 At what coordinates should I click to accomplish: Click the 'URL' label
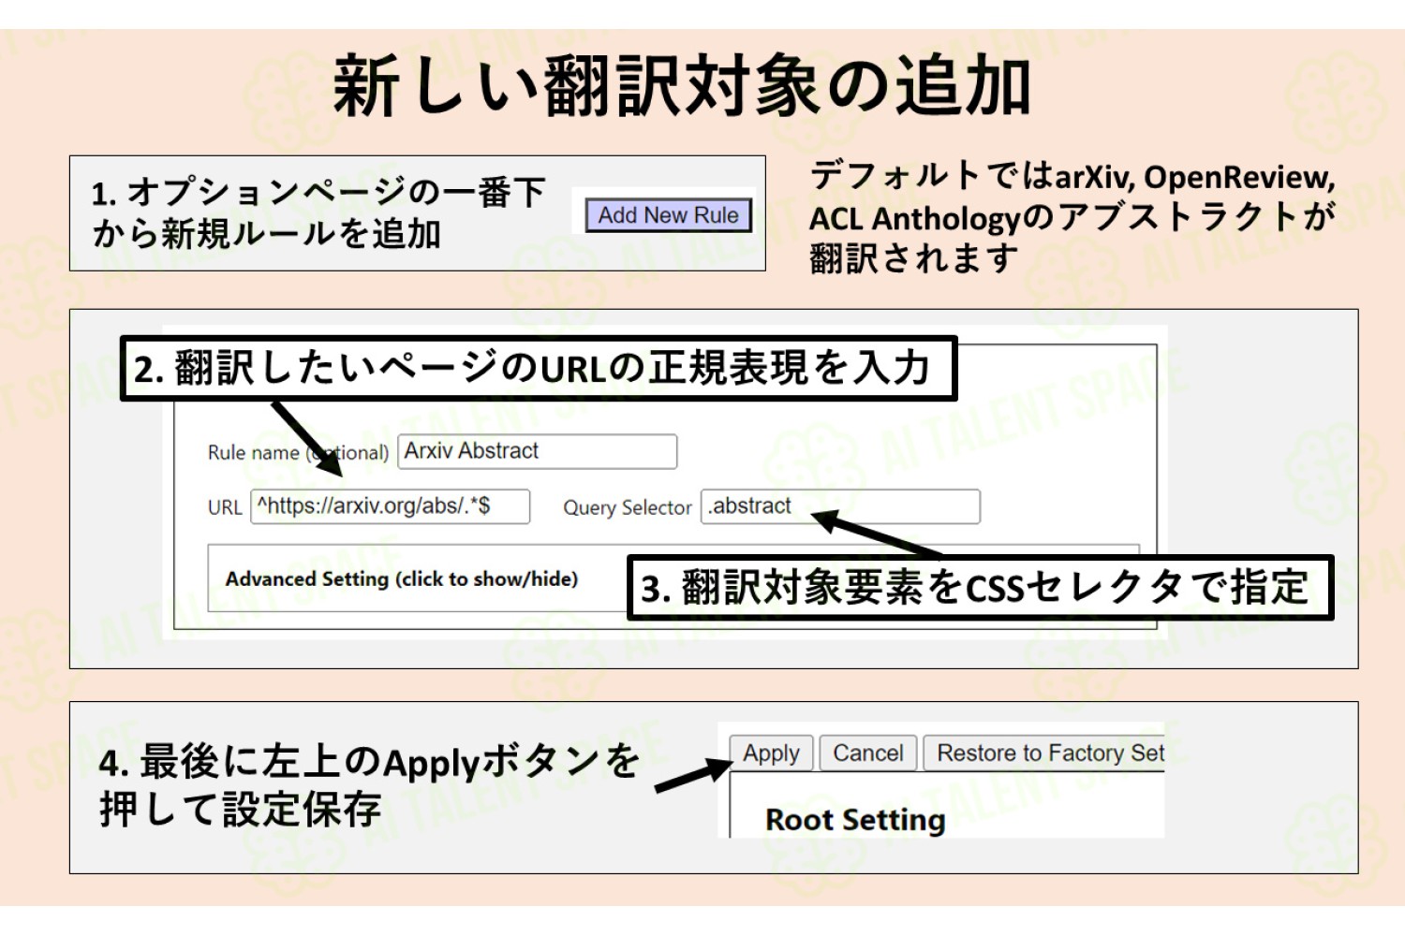pos(225,507)
